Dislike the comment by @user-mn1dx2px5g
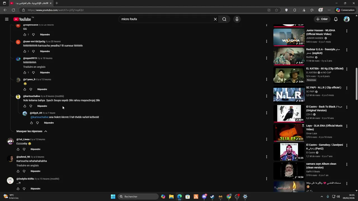This screenshot has height=201, width=358. [x=33, y=51]
